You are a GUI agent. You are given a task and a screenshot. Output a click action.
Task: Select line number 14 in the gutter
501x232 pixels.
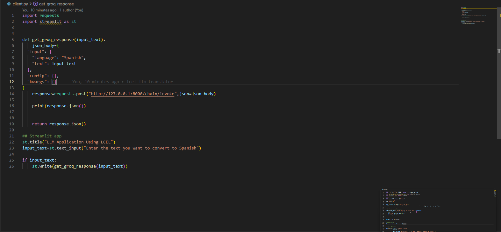[11, 94]
